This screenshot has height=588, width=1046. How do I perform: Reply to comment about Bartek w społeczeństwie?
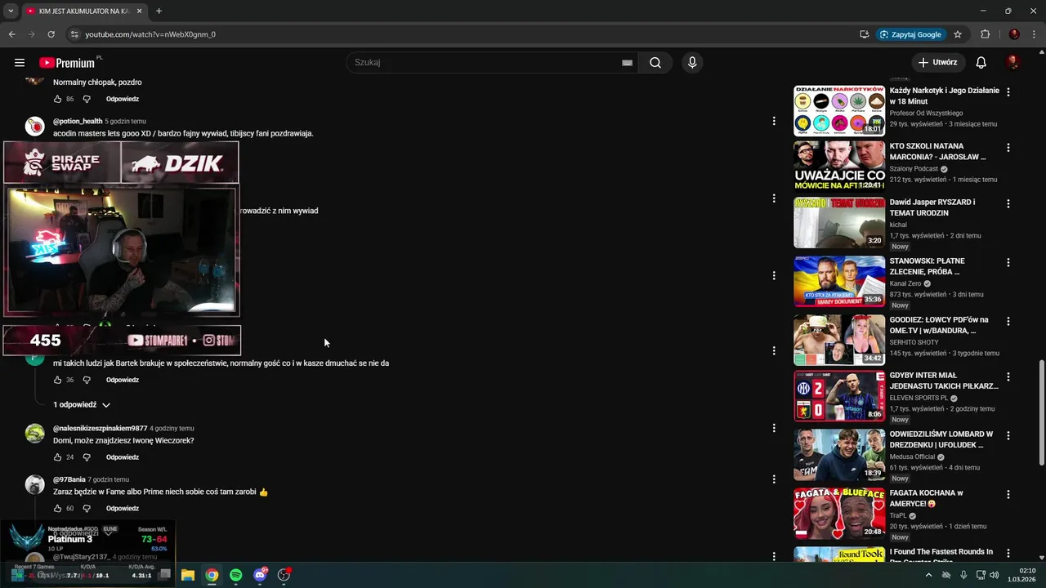123,380
